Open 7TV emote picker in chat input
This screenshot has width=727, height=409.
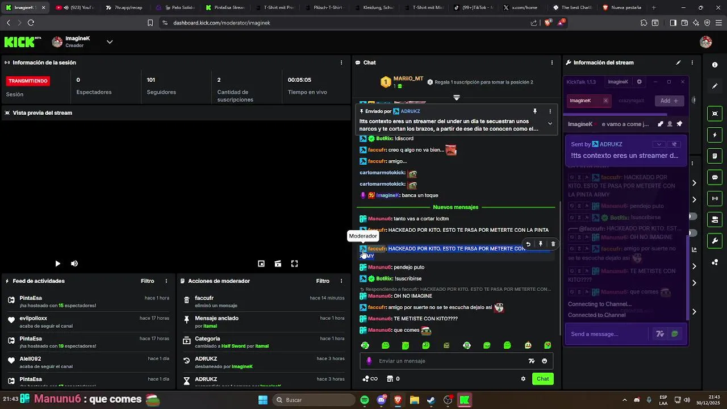(532, 361)
